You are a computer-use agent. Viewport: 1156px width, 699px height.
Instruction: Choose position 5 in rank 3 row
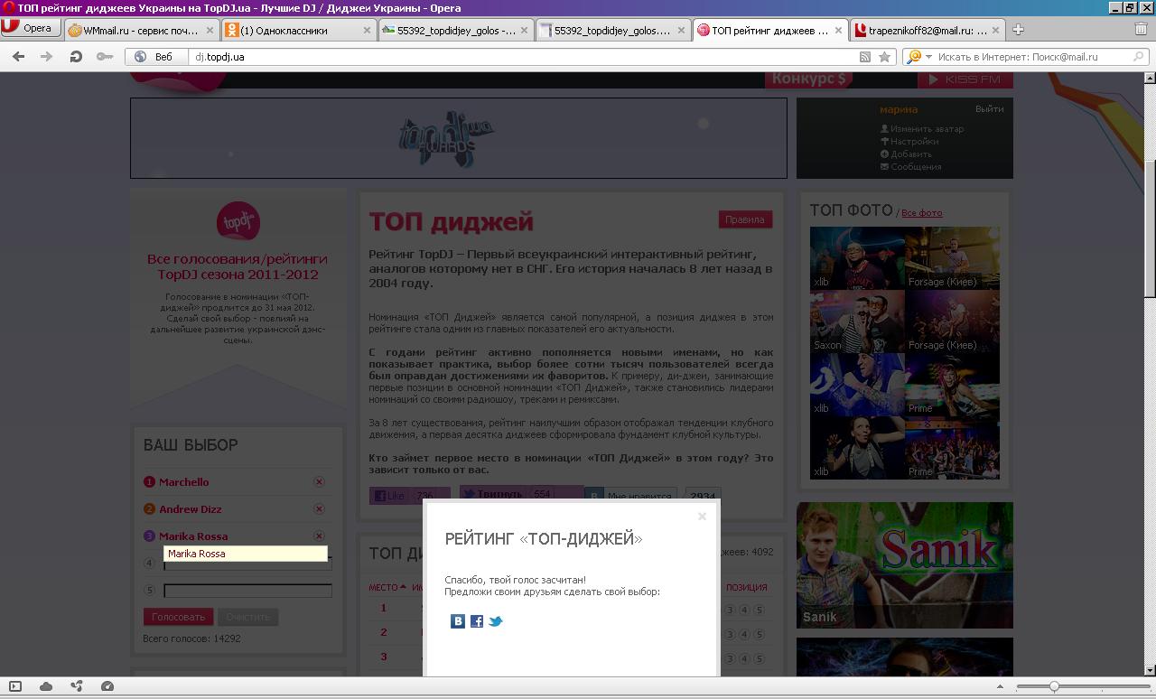click(759, 658)
